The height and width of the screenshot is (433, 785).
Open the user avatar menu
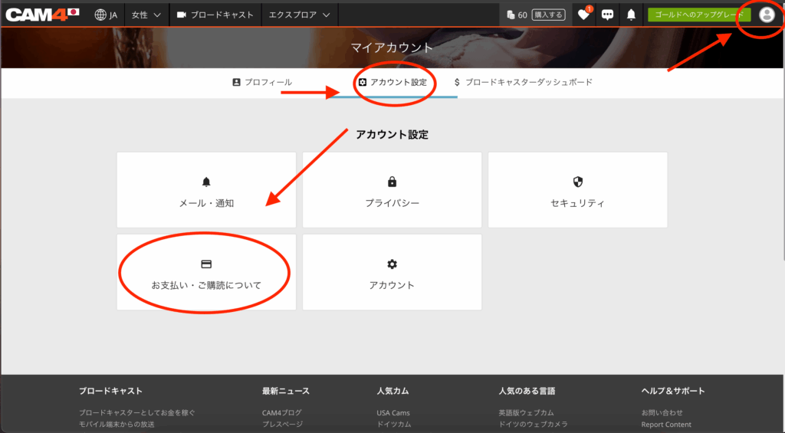click(x=767, y=15)
